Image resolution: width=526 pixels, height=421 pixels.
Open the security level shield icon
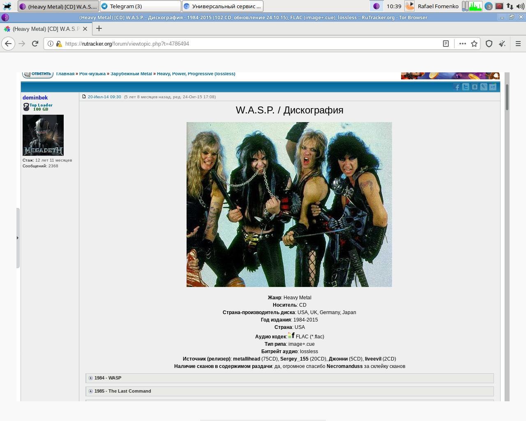tap(489, 44)
